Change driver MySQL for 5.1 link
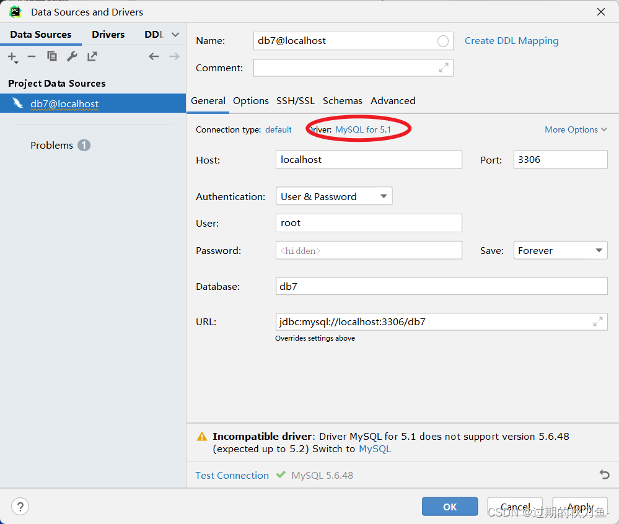 click(x=363, y=129)
